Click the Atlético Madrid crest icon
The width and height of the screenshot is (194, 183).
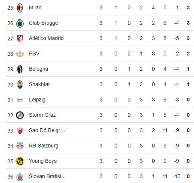(20, 38)
